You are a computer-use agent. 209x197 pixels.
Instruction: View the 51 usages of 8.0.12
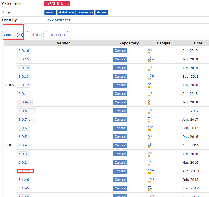(150, 84)
